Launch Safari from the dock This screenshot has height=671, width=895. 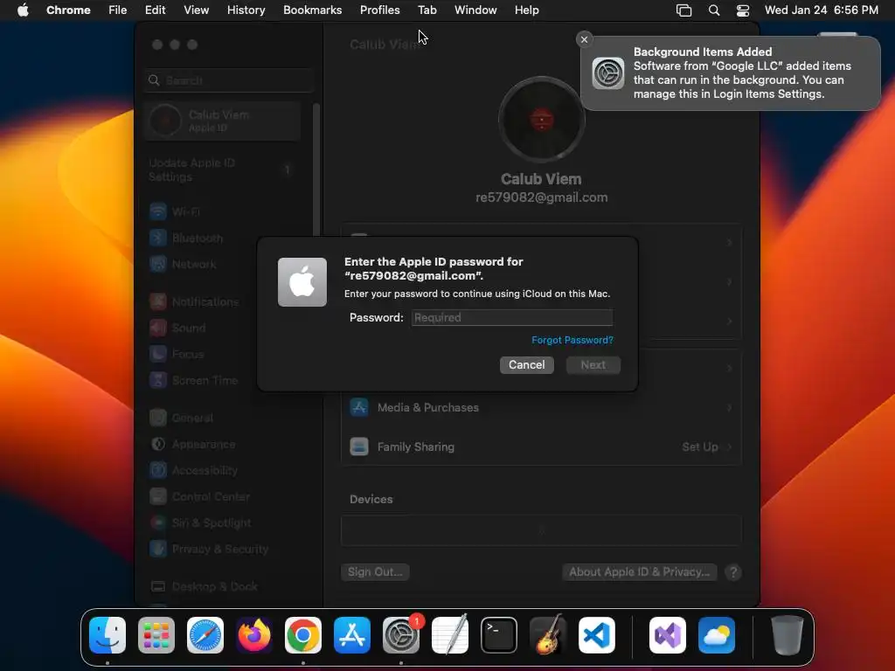[x=205, y=635]
